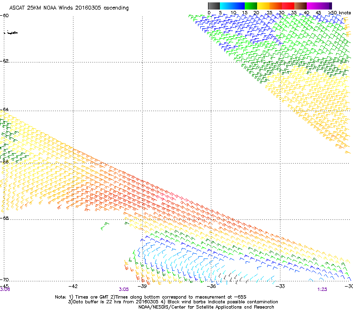Click the gray 0-5 knots color segment
Image resolution: width=353 pixels, height=310 pixels.
click(x=214, y=6)
